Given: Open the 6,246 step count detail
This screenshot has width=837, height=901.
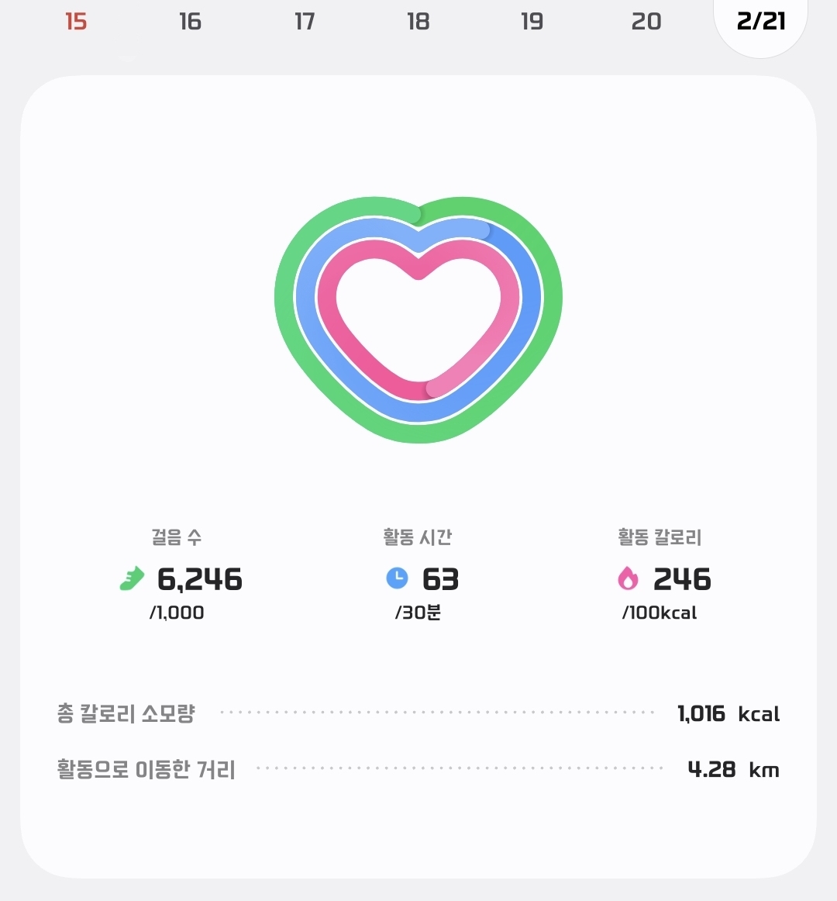Looking at the screenshot, I should [200, 579].
